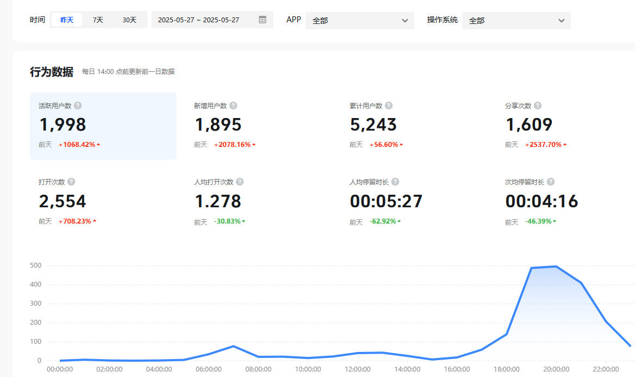
Task: Open the 操作系统 dropdown
Action: coord(516,20)
